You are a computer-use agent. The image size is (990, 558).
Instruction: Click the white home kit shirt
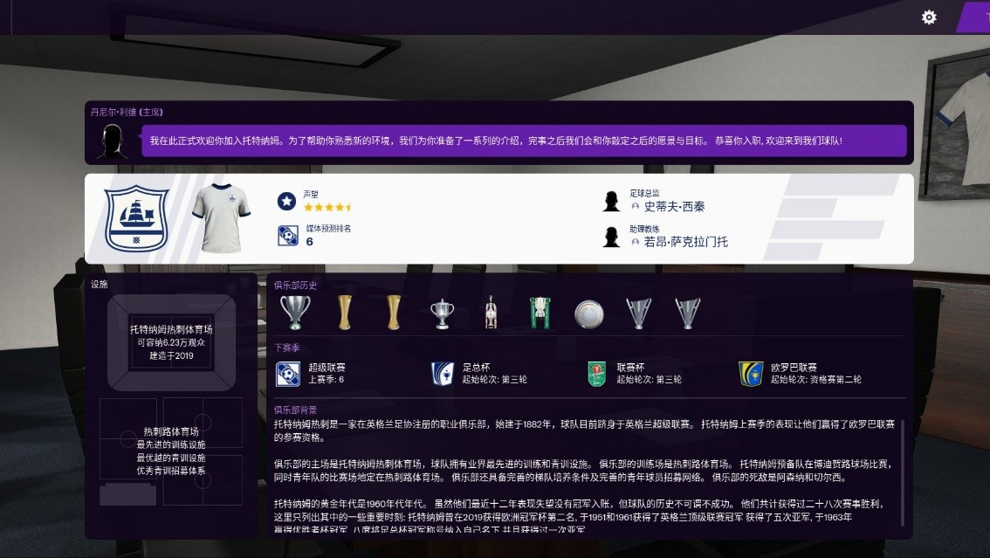tap(220, 218)
